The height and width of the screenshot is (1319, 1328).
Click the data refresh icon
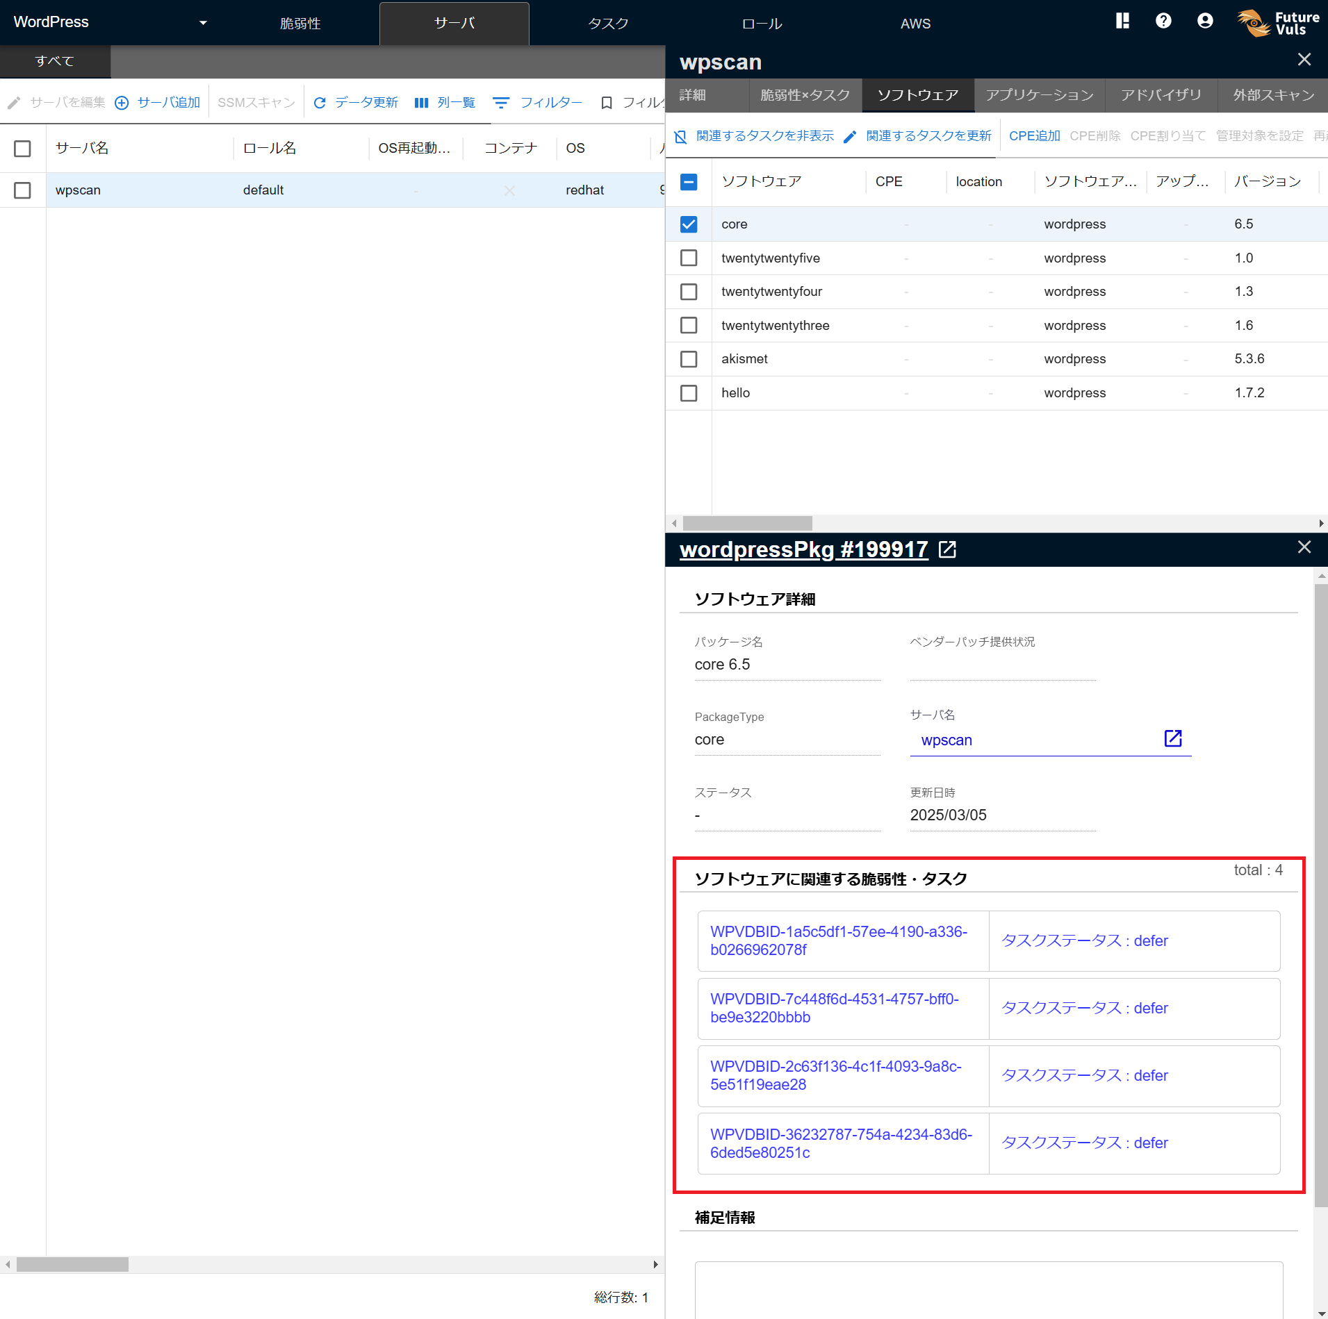coord(320,103)
